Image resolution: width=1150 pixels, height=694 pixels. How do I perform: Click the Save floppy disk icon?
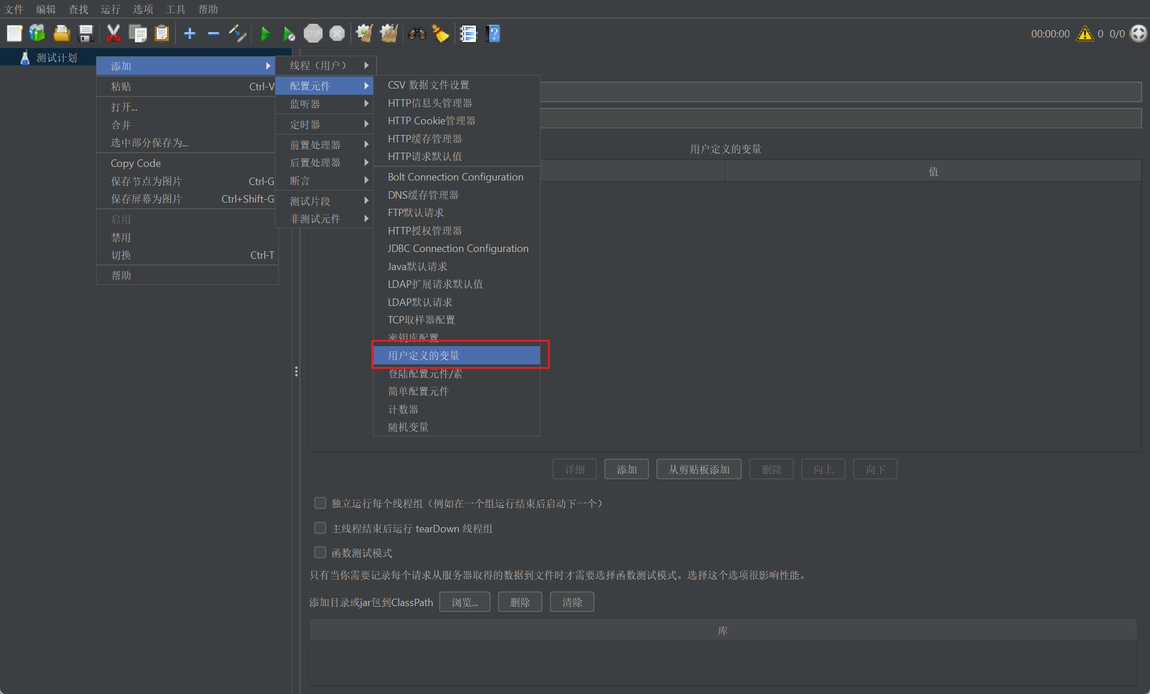point(86,33)
